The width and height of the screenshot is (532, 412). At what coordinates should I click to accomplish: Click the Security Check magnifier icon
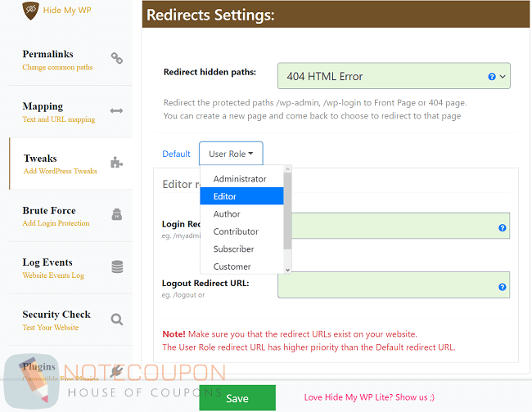click(117, 319)
